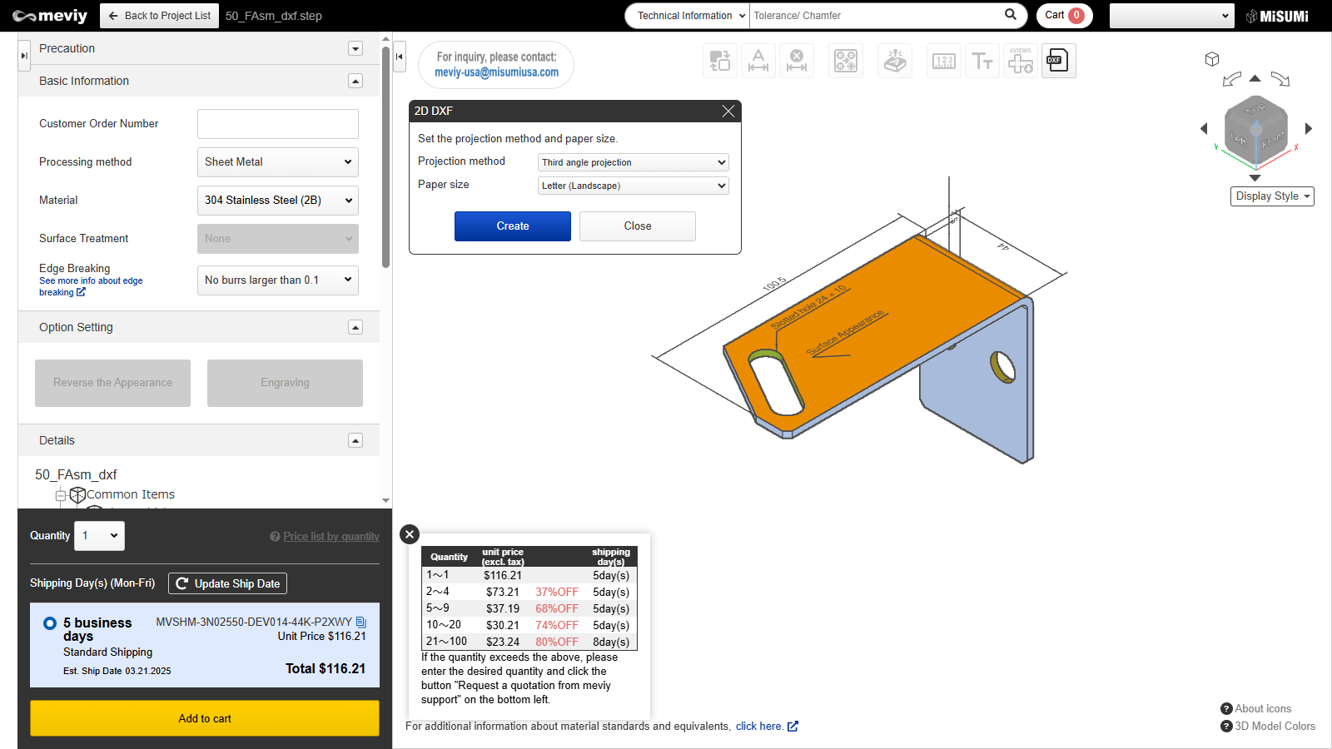This screenshot has height=749, width=1332.
Task: Open the empty dropdown next to Cart
Action: click(1172, 16)
